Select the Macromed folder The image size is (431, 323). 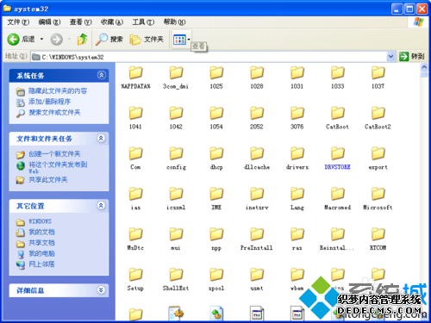[x=338, y=198]
